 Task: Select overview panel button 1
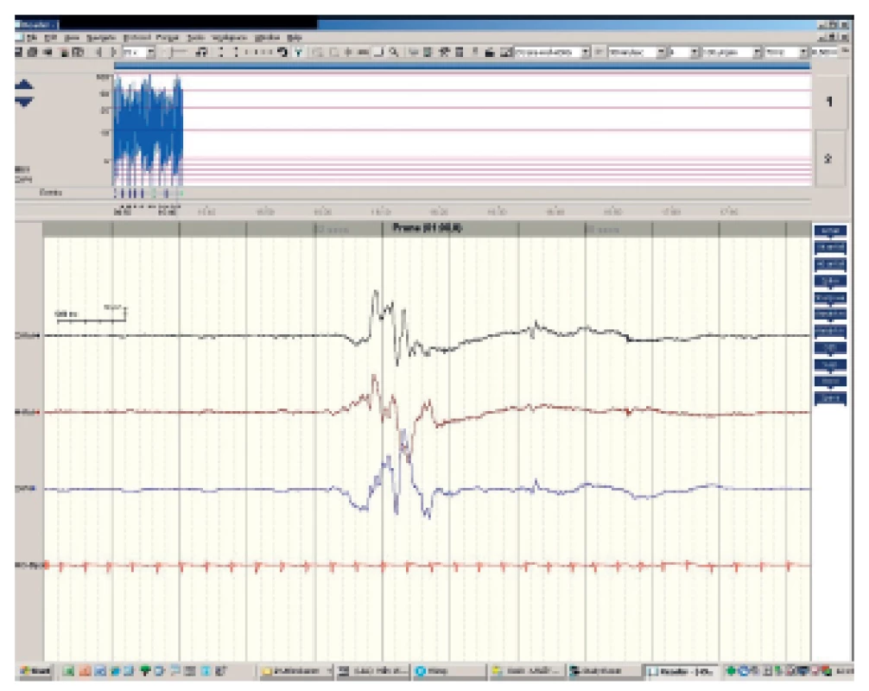(x=829, y=102)
